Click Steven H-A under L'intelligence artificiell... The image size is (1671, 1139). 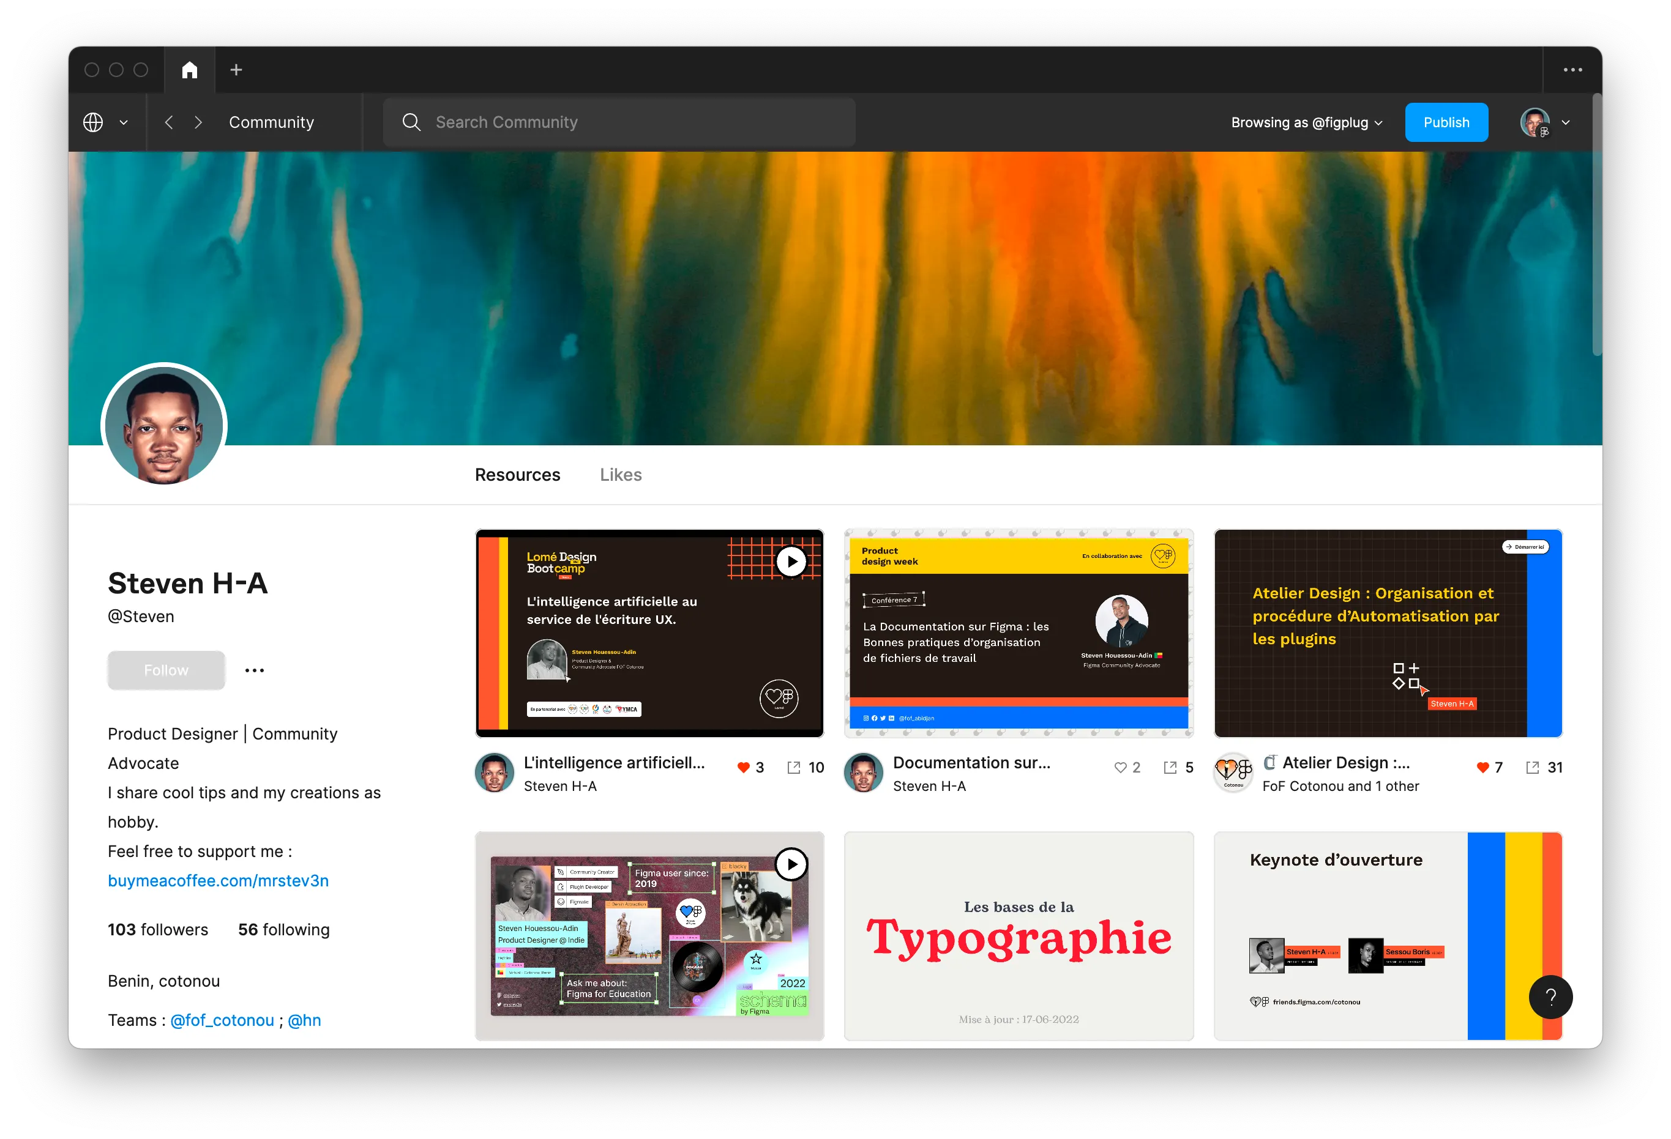coord(560,787)
